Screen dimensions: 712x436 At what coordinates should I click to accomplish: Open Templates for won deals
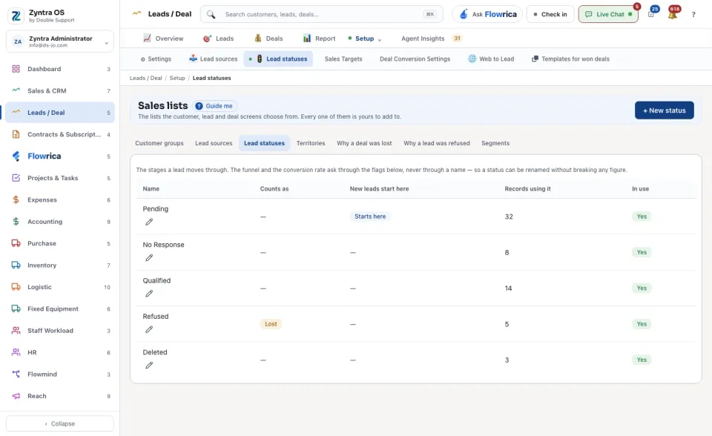click(x=571, y=59)
